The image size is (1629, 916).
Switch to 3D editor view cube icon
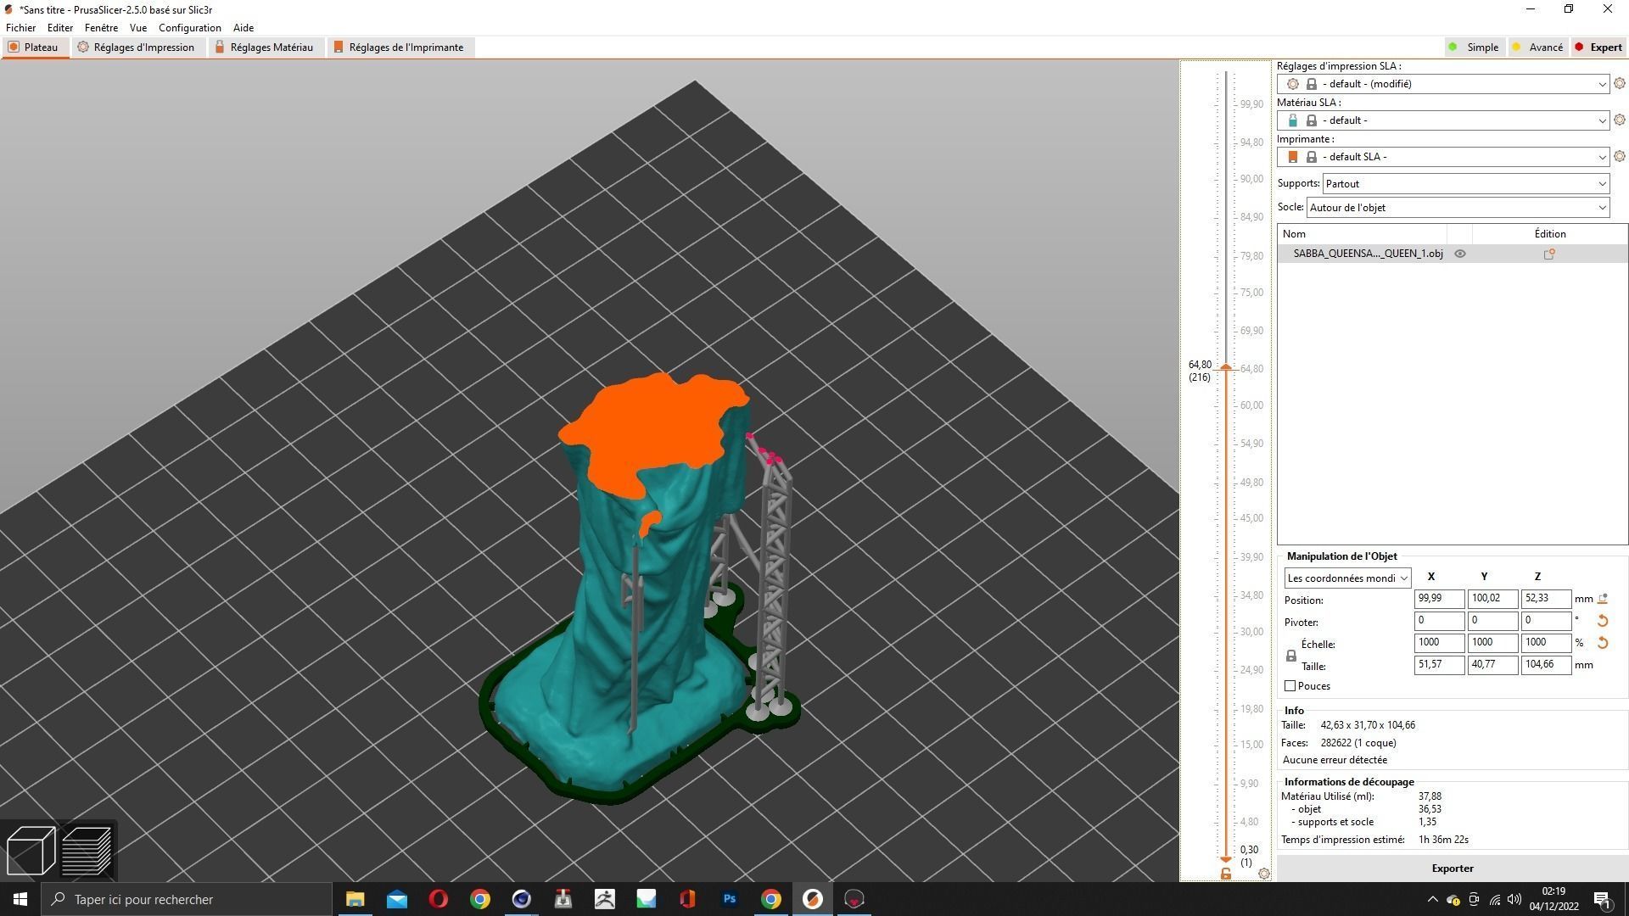[x=31, y=850]
